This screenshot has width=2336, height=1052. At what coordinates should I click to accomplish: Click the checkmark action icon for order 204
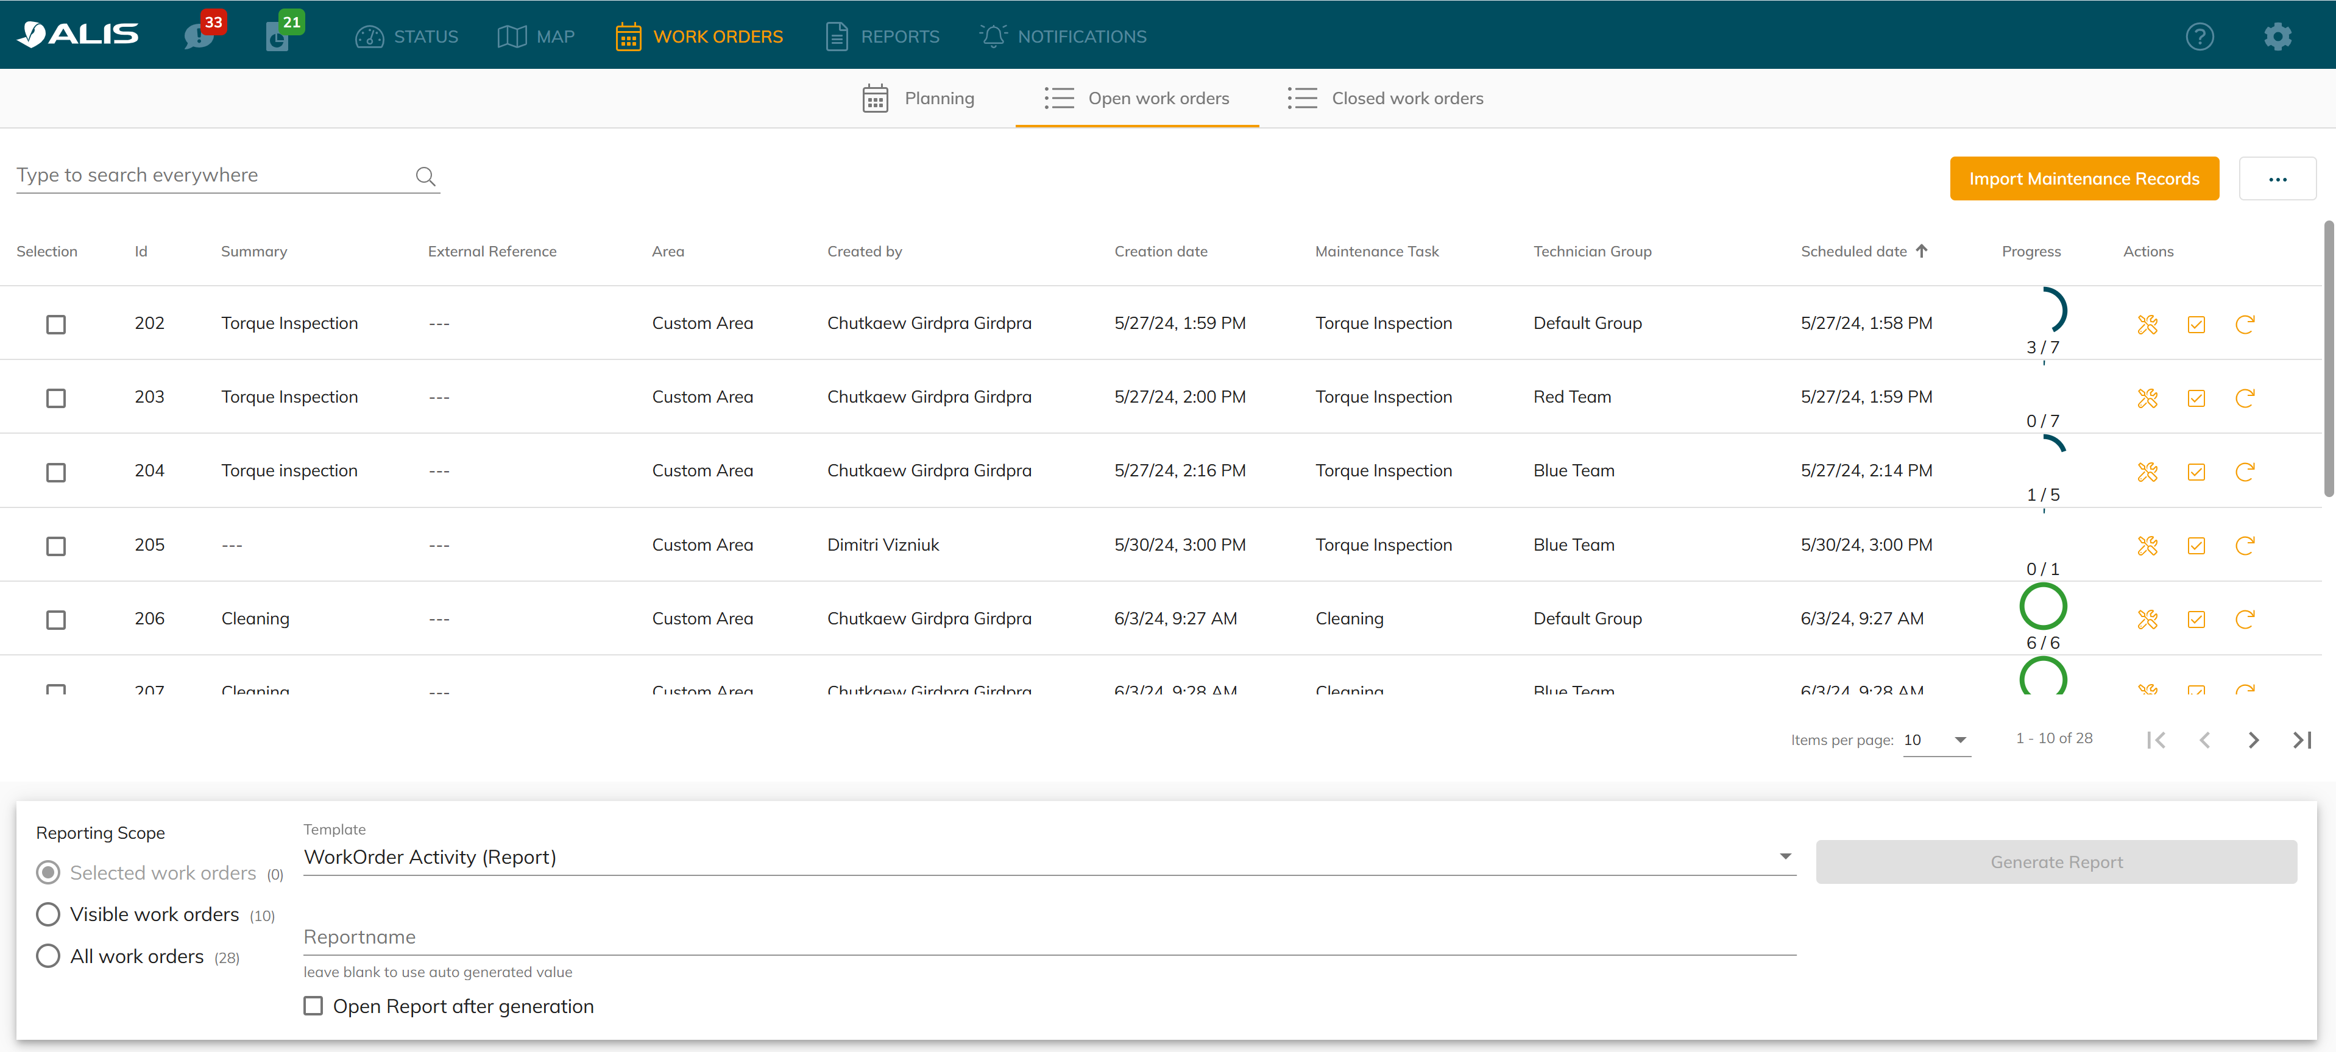(2195, 473)
